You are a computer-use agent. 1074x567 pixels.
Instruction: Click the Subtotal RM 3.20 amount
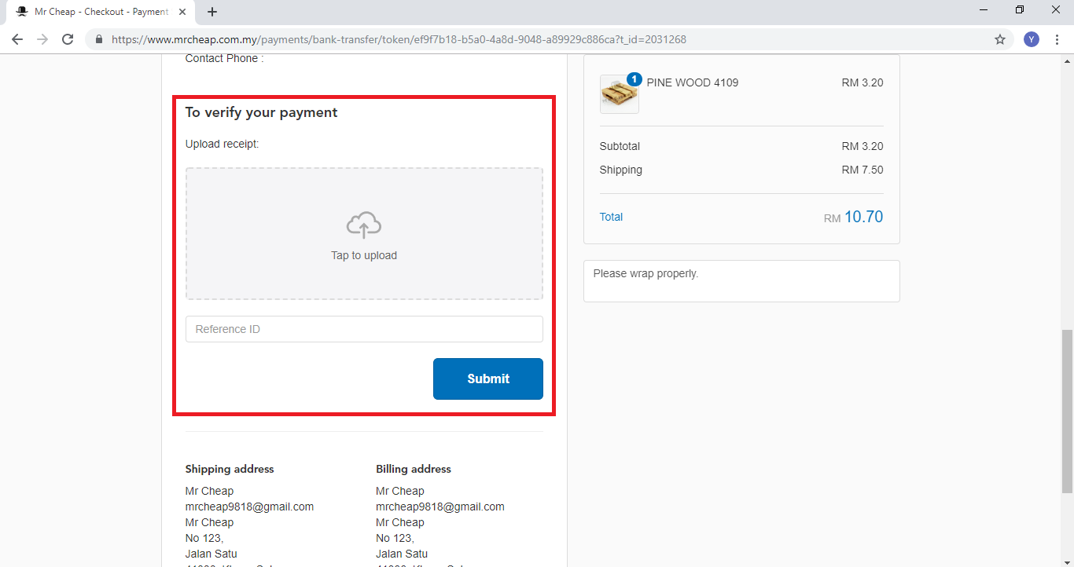point(863,146)
